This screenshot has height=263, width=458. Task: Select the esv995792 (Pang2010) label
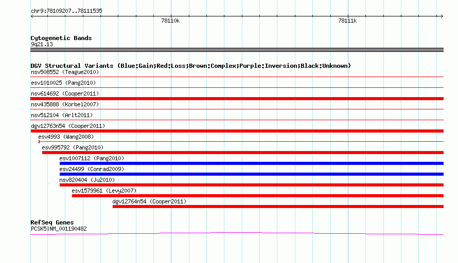pyautogui.click(x=73, y=147)
